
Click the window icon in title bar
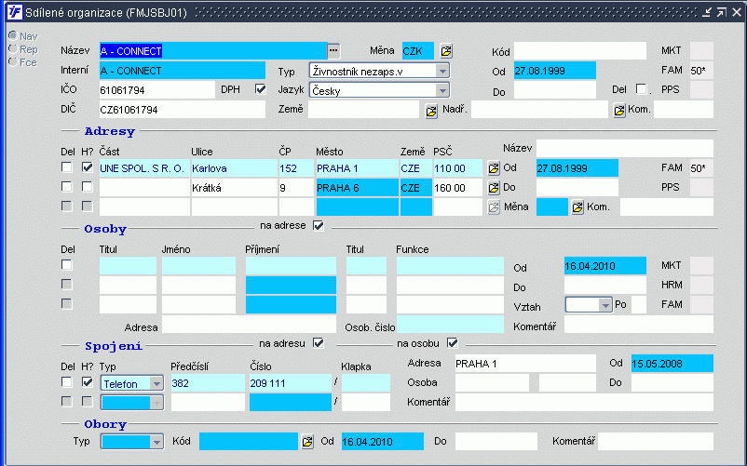15,12
